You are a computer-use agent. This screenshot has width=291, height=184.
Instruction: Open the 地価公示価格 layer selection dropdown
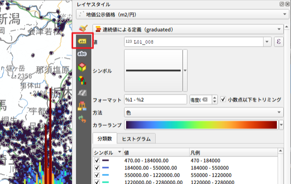pos(181,15)
